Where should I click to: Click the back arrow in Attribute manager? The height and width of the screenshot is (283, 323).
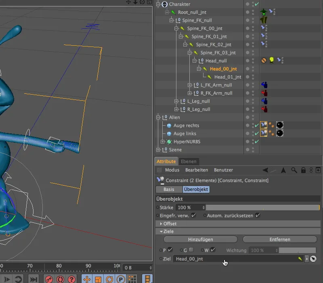[x=265, y=170]
